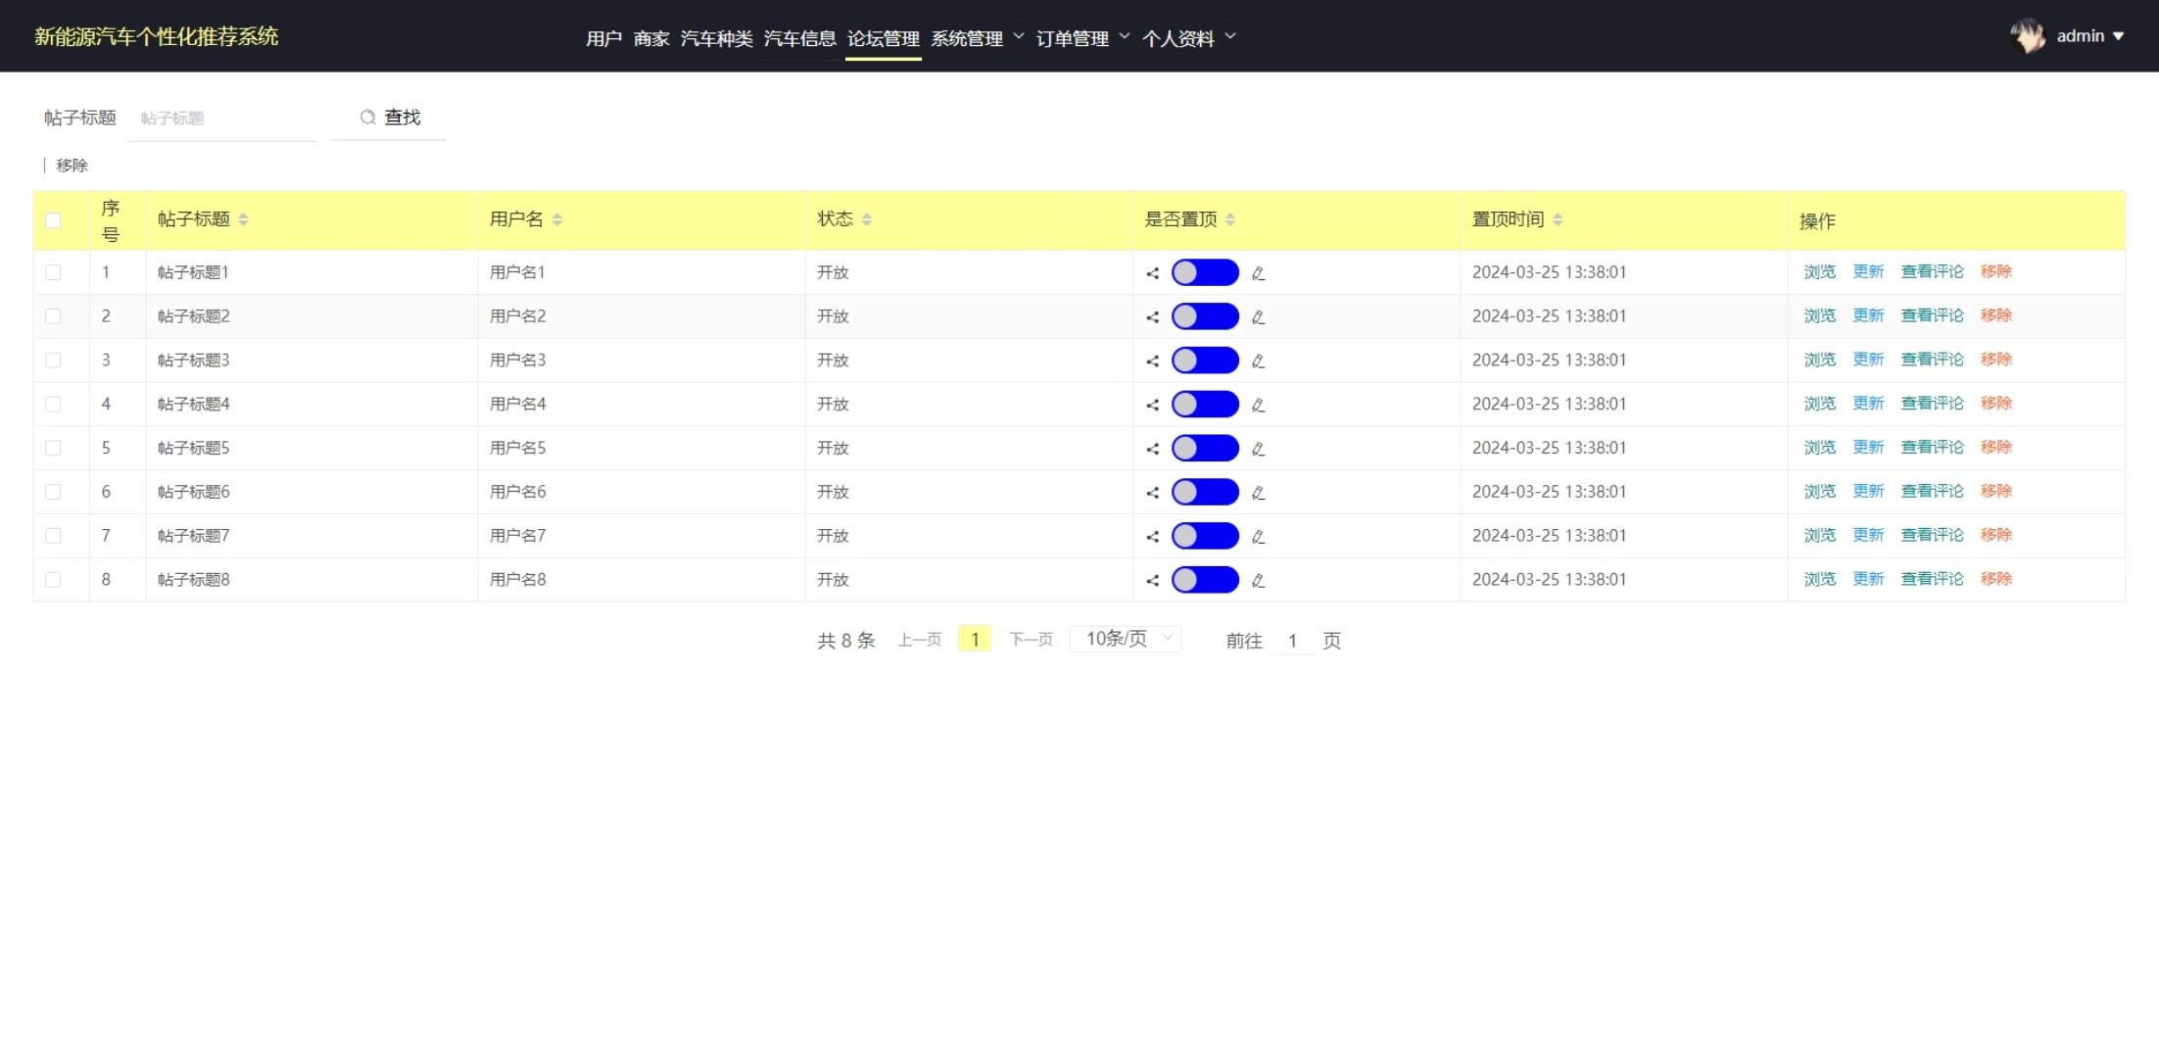
Task: Click the edit pencil icon in row 帖子标题8
Action: 1259,581
